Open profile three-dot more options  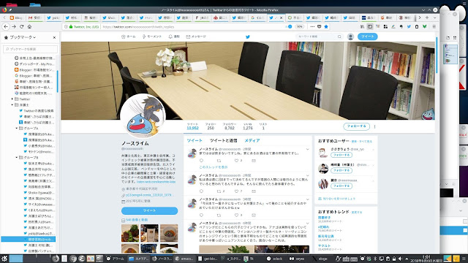pyautogui.click(x=374, y=126)
